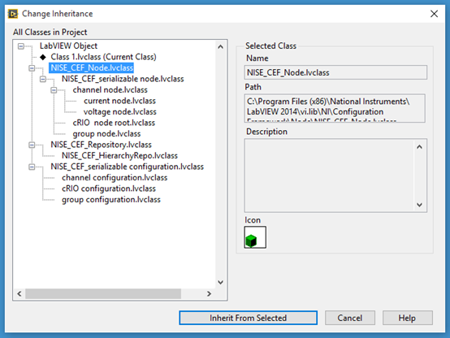Image resolution: width=450 pixels, height=338 pixels.
Task: Select group node.lvclass
Action: click(x=106, y=133)
